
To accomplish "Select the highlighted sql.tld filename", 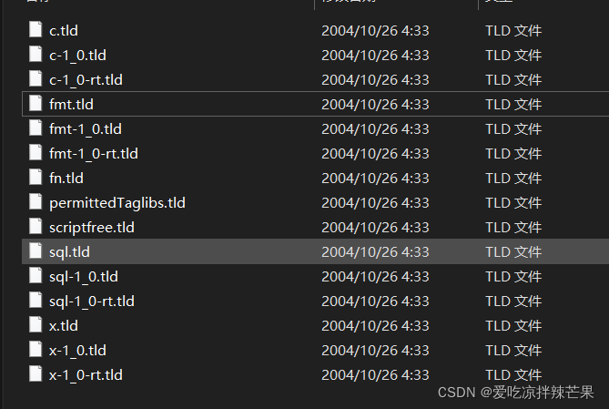I will 69,252.
